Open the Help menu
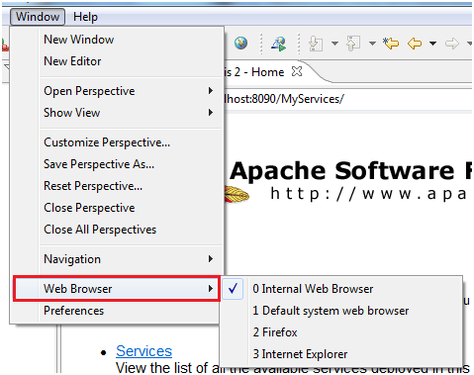The image size is (474, 375). 85,17
